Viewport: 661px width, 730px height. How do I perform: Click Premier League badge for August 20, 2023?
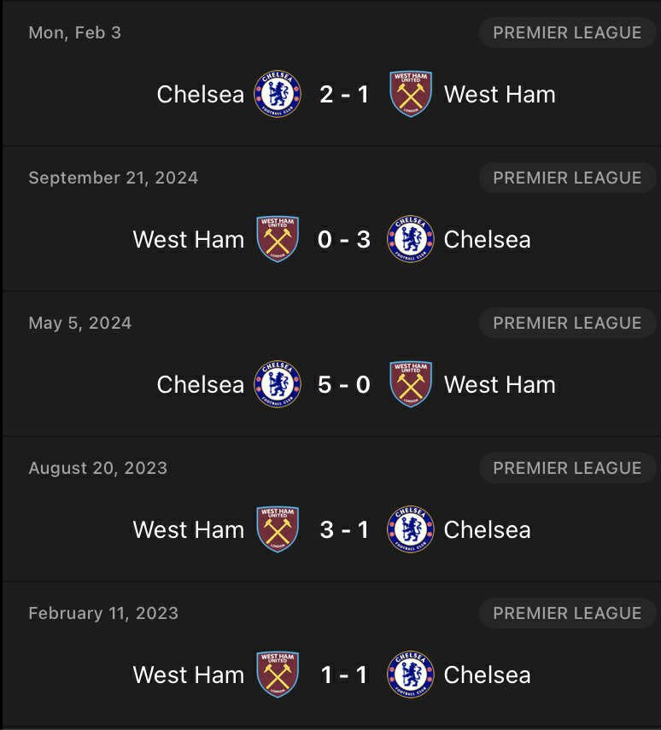pyautogui.click(x=567, y=468)
